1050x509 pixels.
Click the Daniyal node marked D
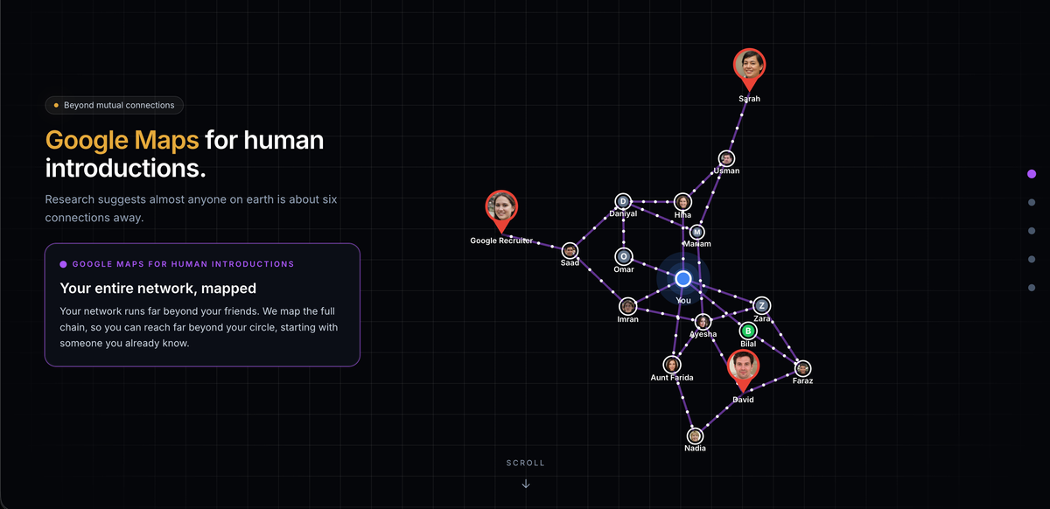(x=623, y=201)
